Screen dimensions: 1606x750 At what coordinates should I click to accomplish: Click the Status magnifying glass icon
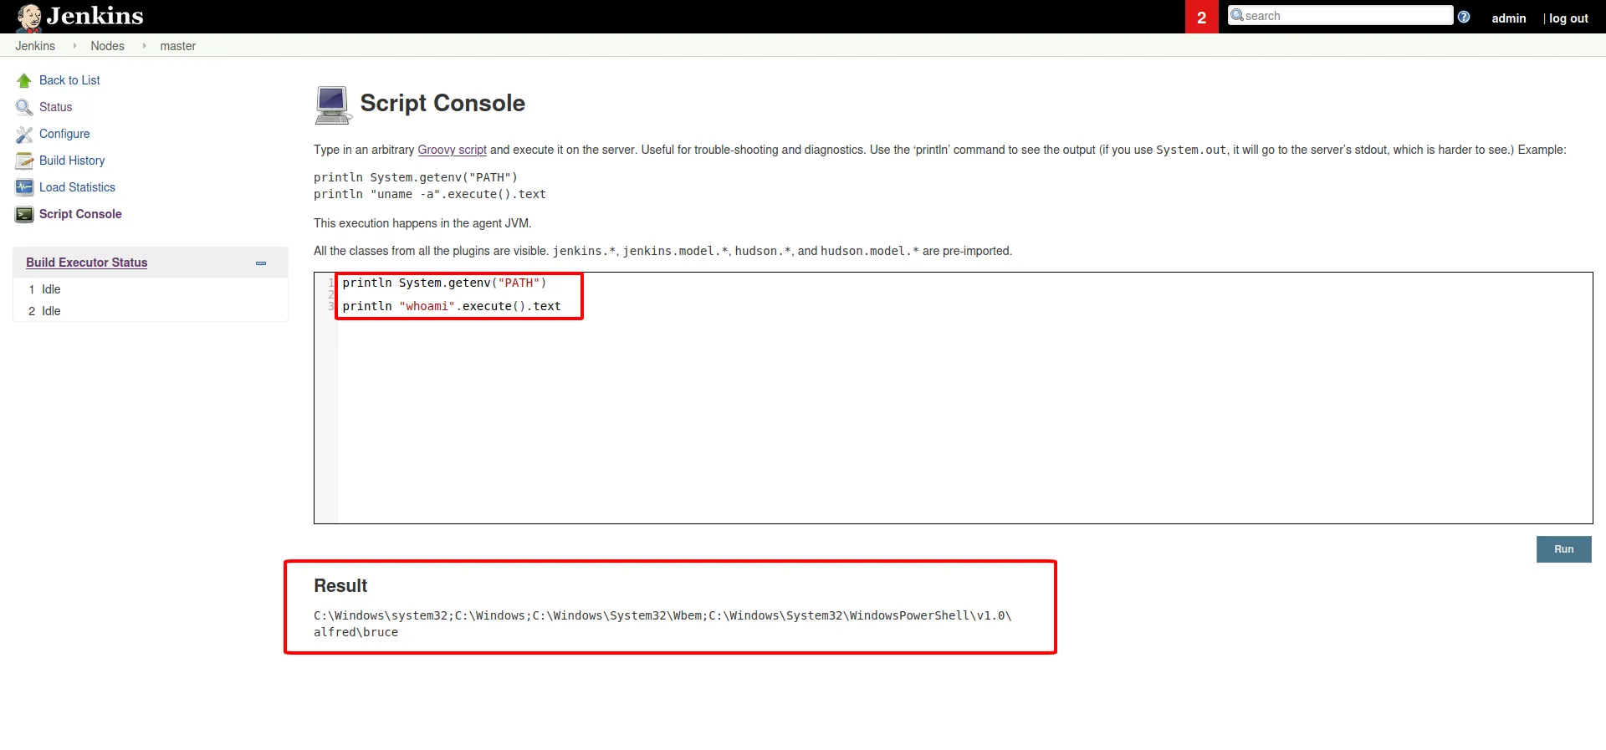[x=24, y=108]
